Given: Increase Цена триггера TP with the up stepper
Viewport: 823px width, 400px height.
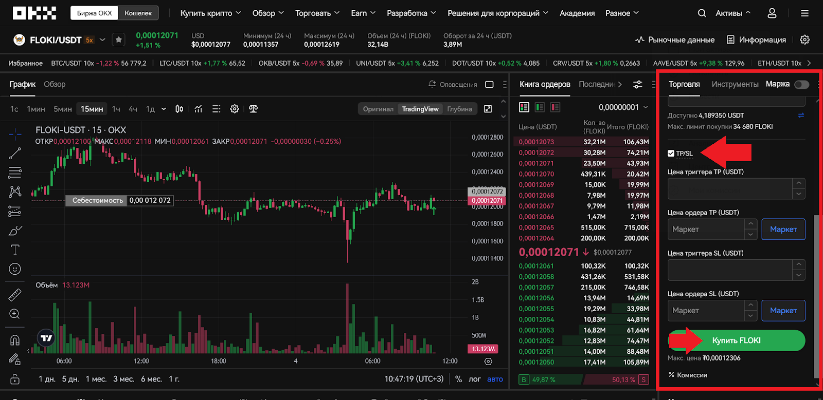Looking at the screenshot, I should tap(798, 183).
